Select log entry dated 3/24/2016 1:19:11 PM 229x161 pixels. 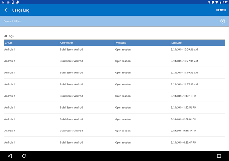114,96
